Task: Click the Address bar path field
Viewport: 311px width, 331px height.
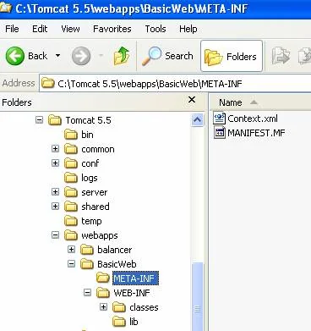Action: [x=175, y=84]
